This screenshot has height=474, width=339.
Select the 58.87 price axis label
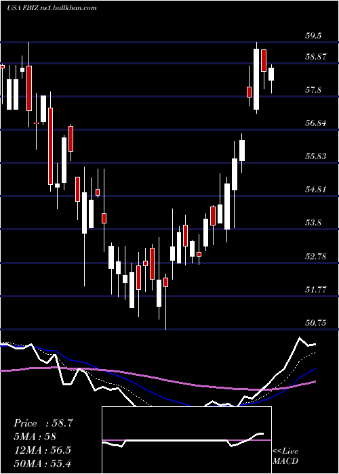click(316, 57)
